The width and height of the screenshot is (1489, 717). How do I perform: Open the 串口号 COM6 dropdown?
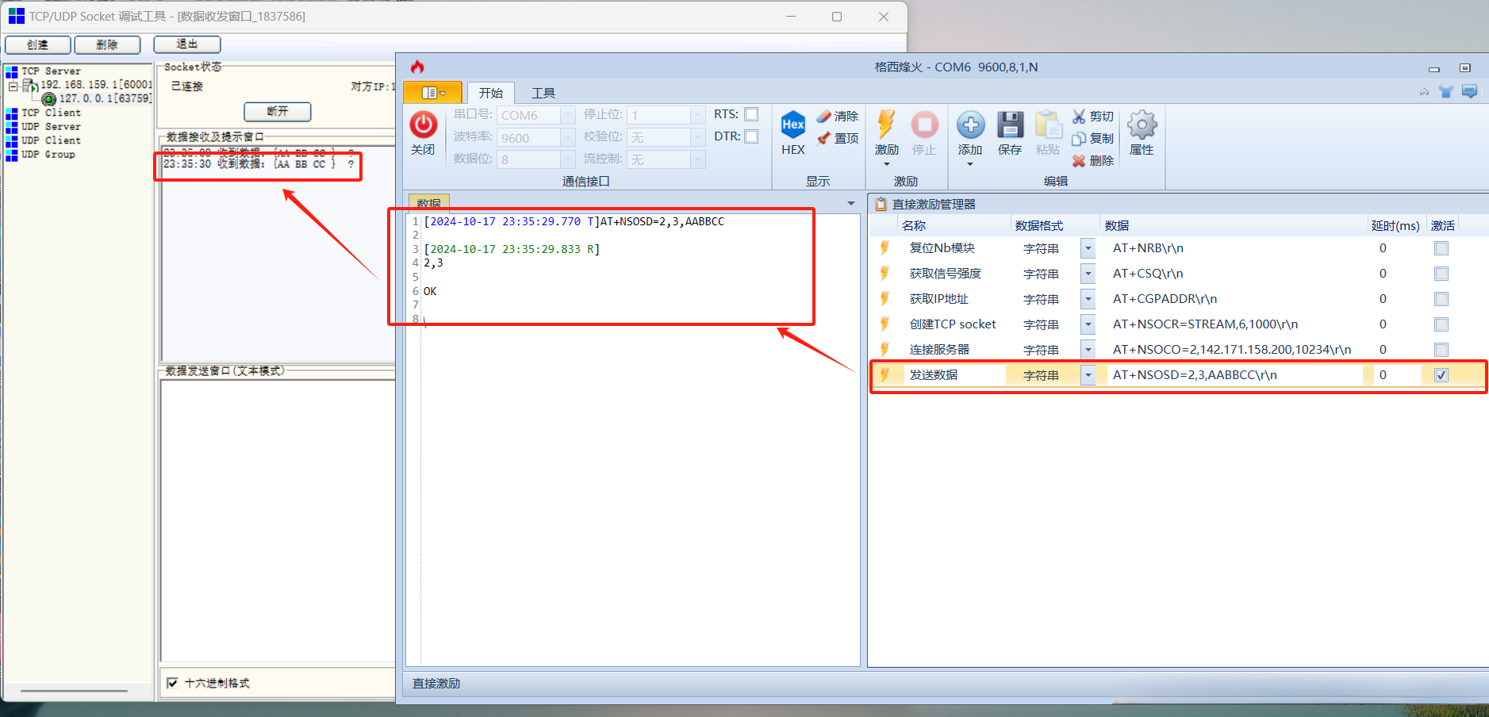[568, 115]
